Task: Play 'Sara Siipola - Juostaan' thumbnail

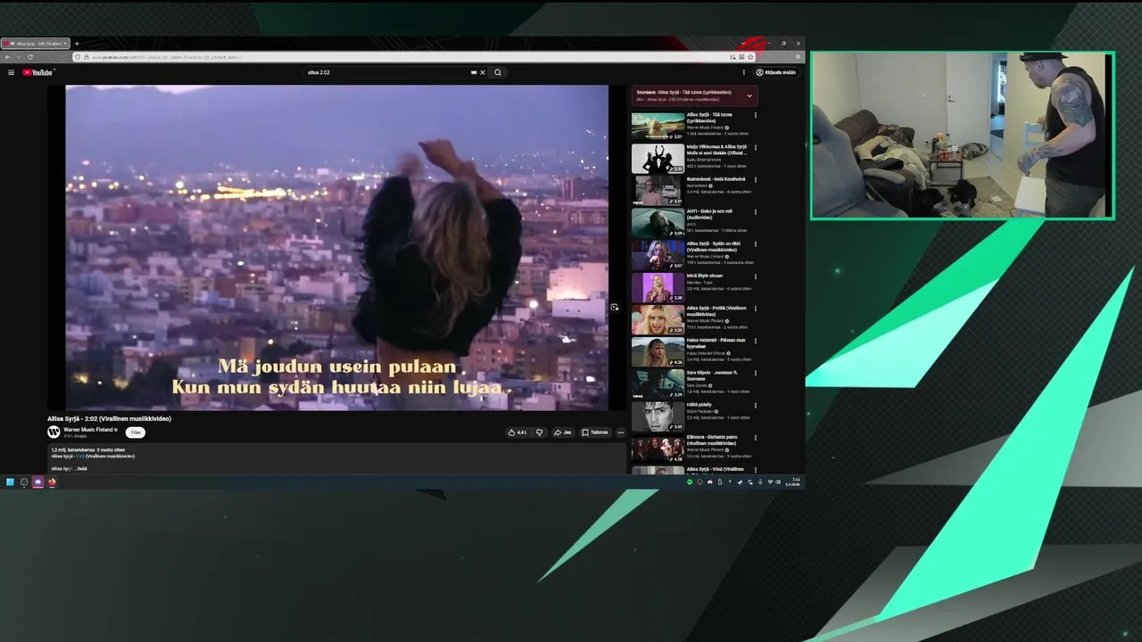Action: (658, 383)
